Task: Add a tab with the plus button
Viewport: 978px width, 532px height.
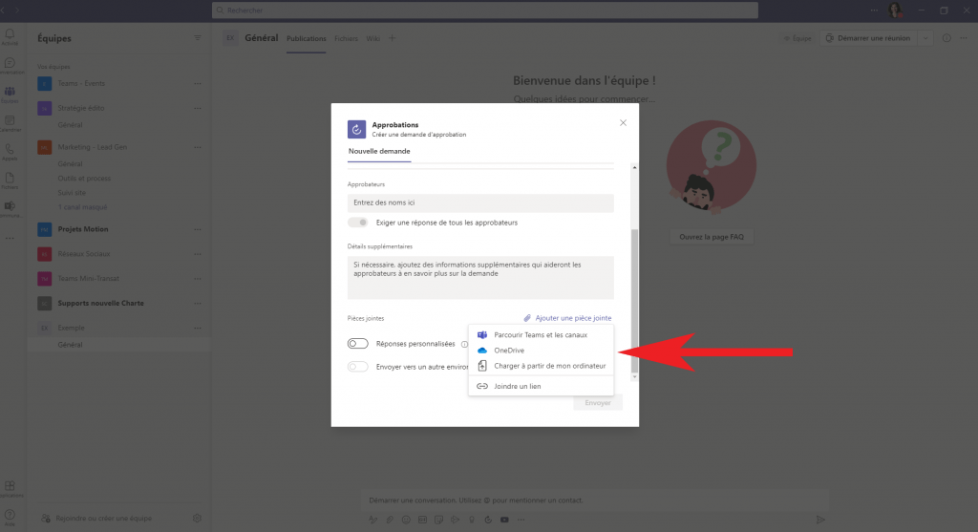Action: [393, 38]
